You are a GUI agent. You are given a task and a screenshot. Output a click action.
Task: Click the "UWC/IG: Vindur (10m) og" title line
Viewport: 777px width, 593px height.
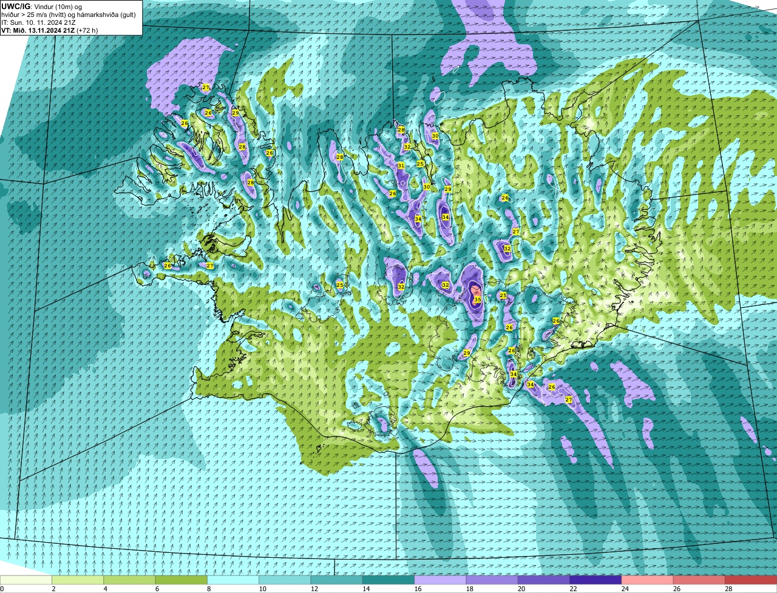tap(41, 6)
